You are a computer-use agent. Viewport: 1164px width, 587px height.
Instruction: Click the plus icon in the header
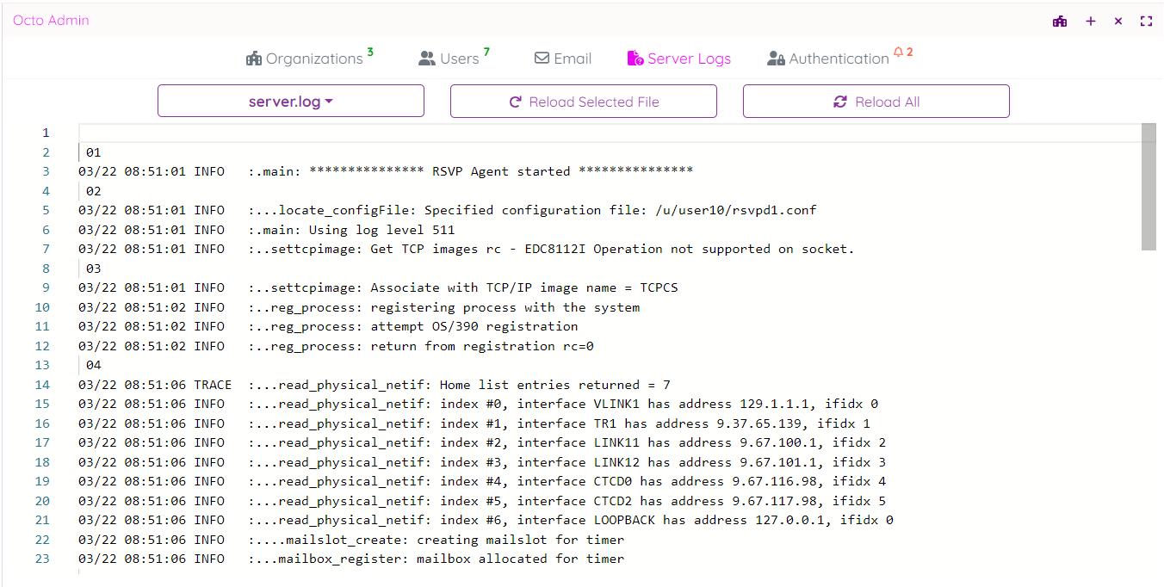click(1091, 22)
